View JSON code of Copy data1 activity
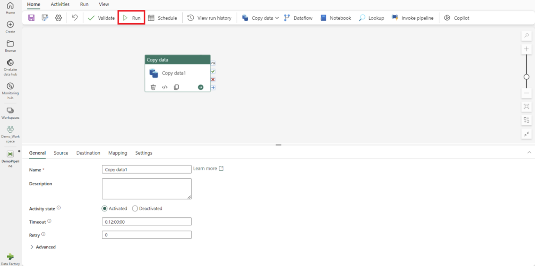The image size is (535, 266). click(164, 87)
